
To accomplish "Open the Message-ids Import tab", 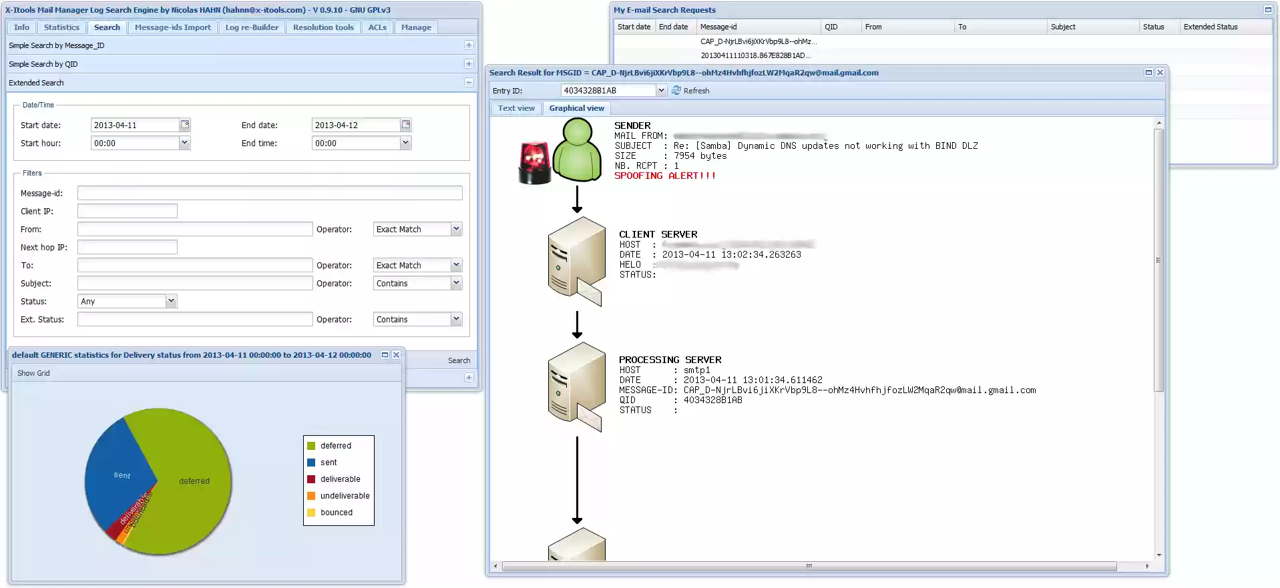I will [x=172, y=27].
